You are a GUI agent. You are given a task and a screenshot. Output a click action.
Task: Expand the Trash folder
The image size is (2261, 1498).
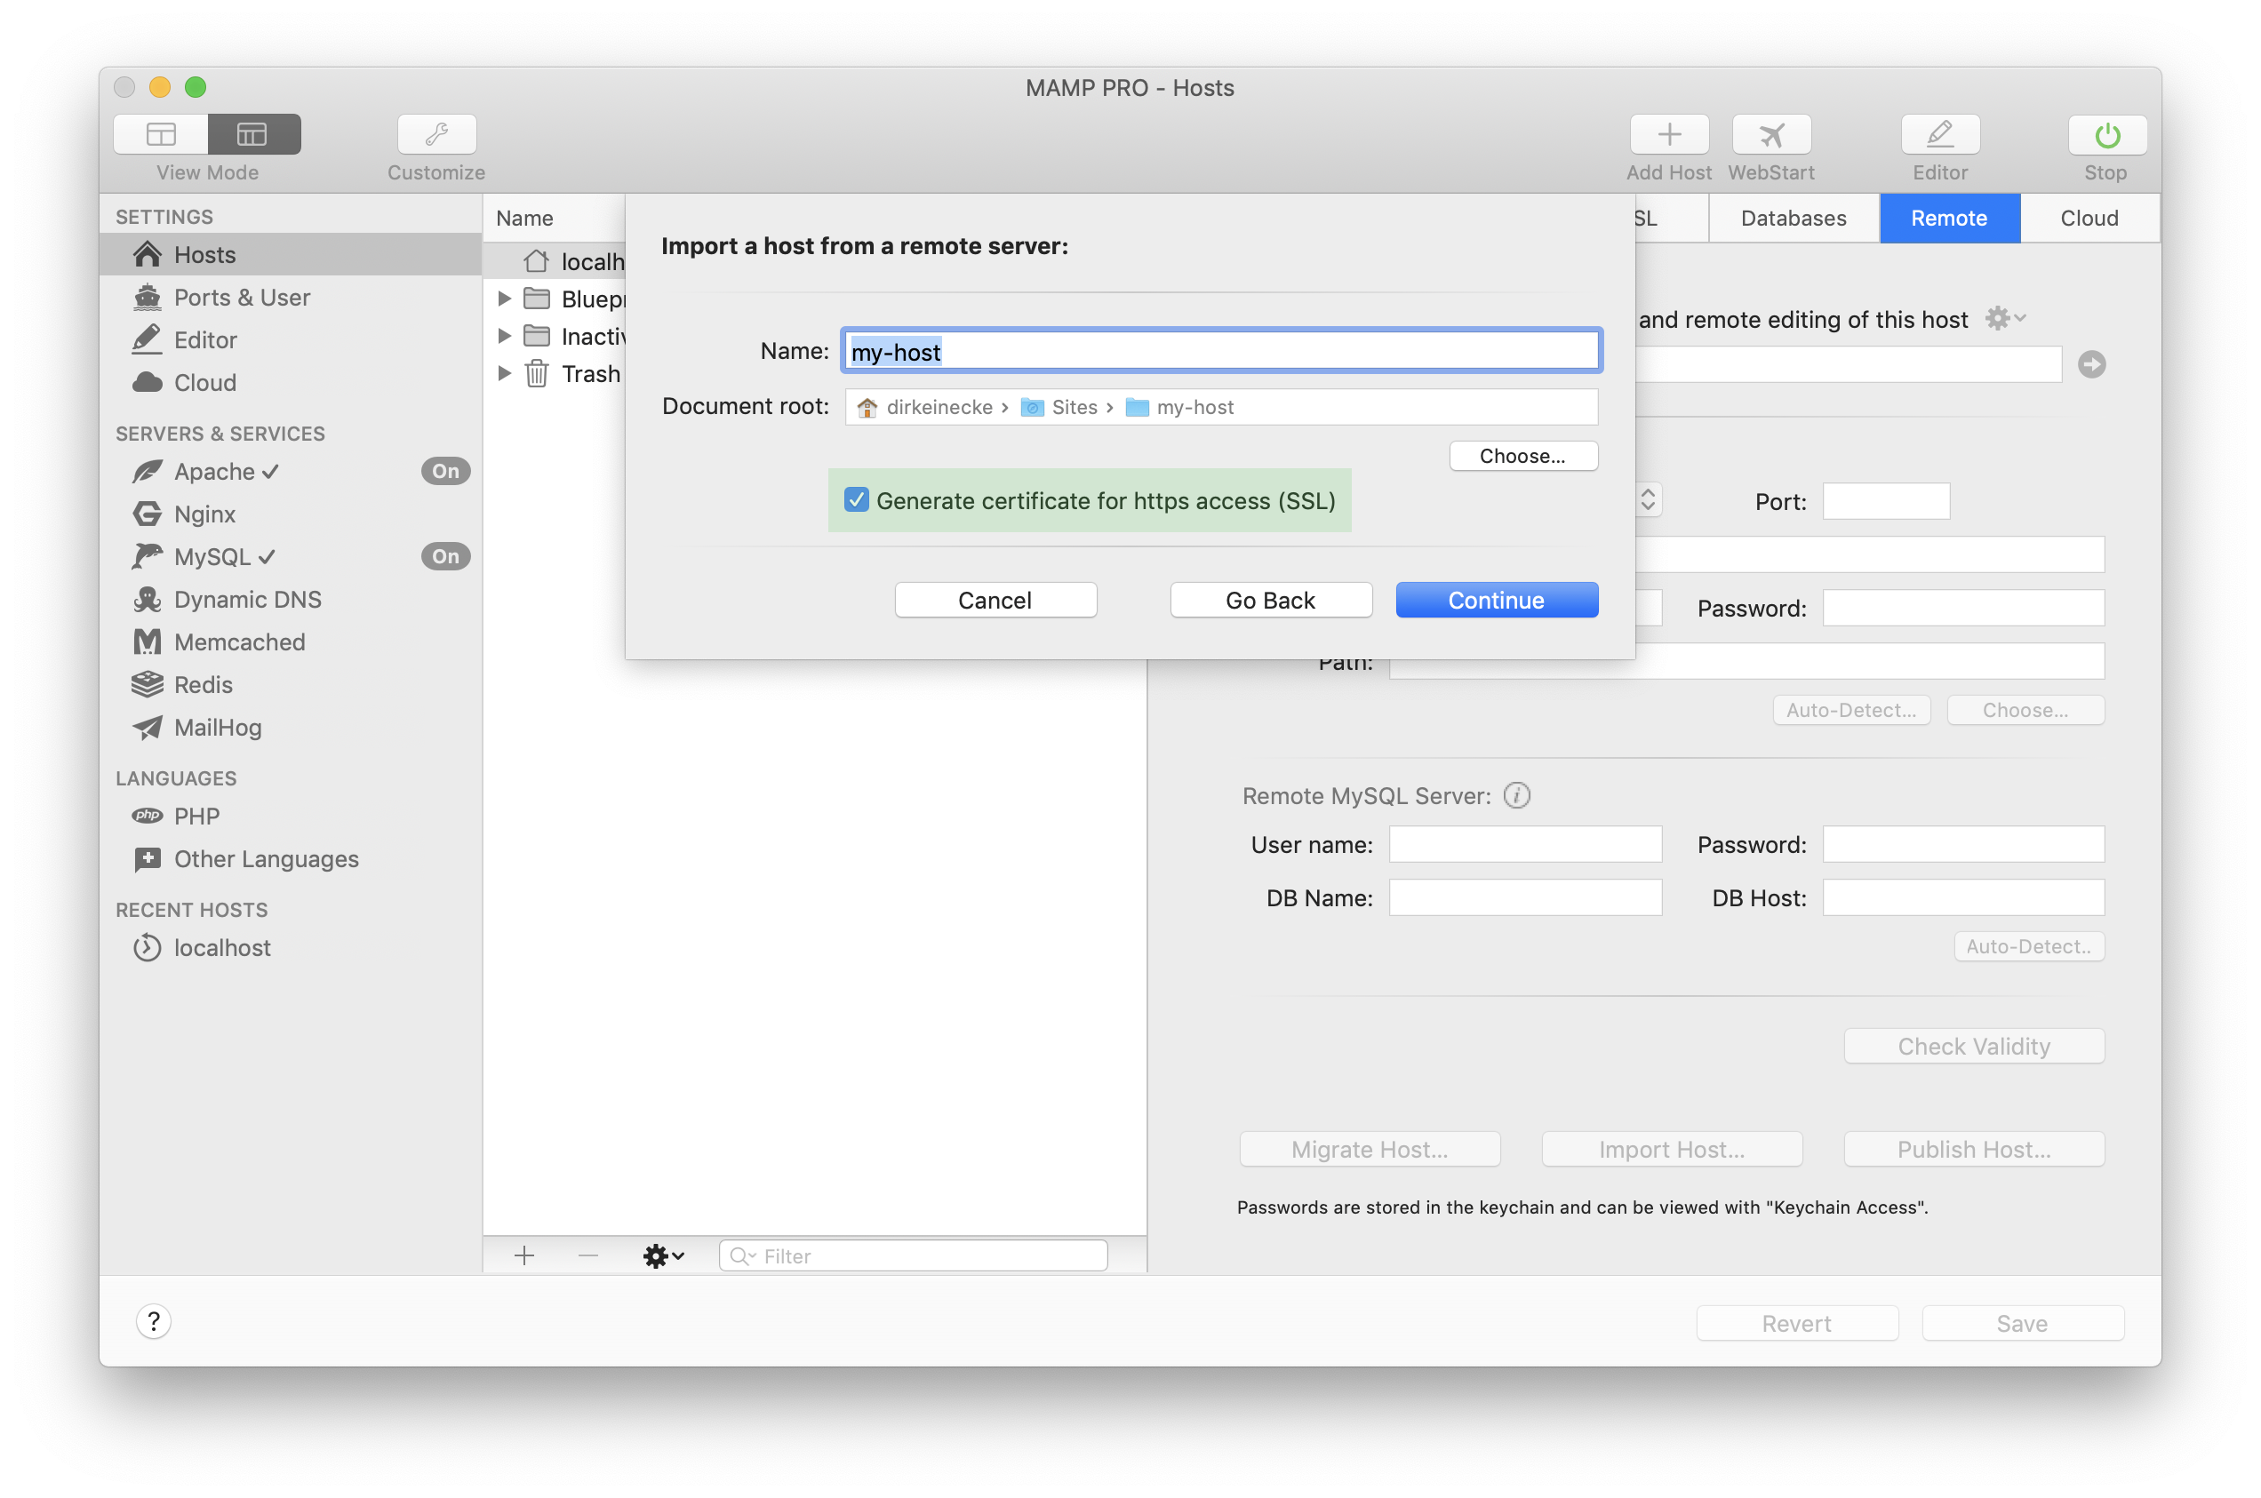(506, 373)
